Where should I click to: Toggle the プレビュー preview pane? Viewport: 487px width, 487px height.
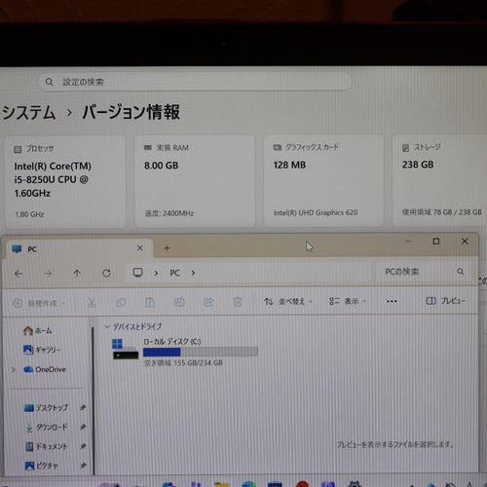445,301
